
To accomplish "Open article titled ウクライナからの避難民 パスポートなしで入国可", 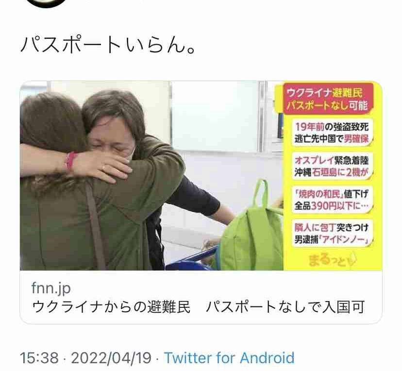I will [x=198, y=307].
